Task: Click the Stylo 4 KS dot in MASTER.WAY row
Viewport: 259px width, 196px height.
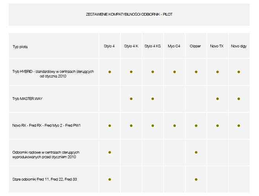Action: (153, 99)
